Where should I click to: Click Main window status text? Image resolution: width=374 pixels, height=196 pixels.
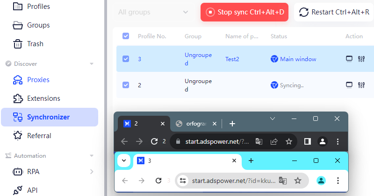[x=298, y=59]
